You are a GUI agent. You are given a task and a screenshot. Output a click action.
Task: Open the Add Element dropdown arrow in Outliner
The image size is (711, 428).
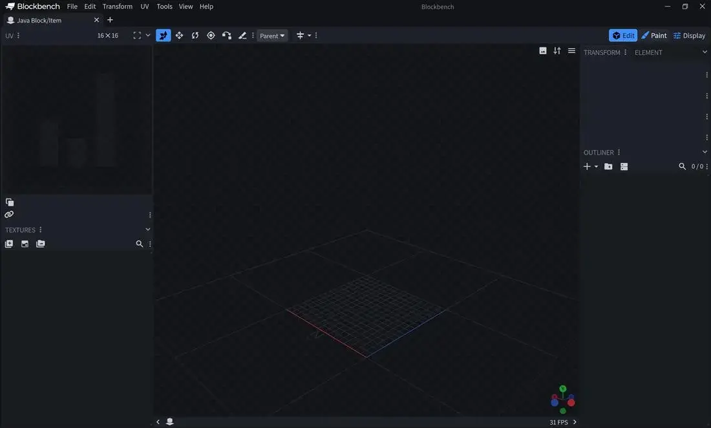[x=597, y=166]
